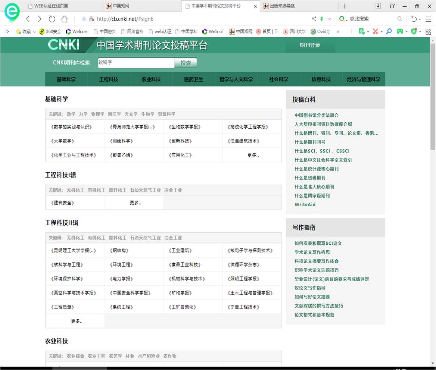Select the 医药卫生 navigation item
Viewport: 436px width, 370px height.
point(193,79)
